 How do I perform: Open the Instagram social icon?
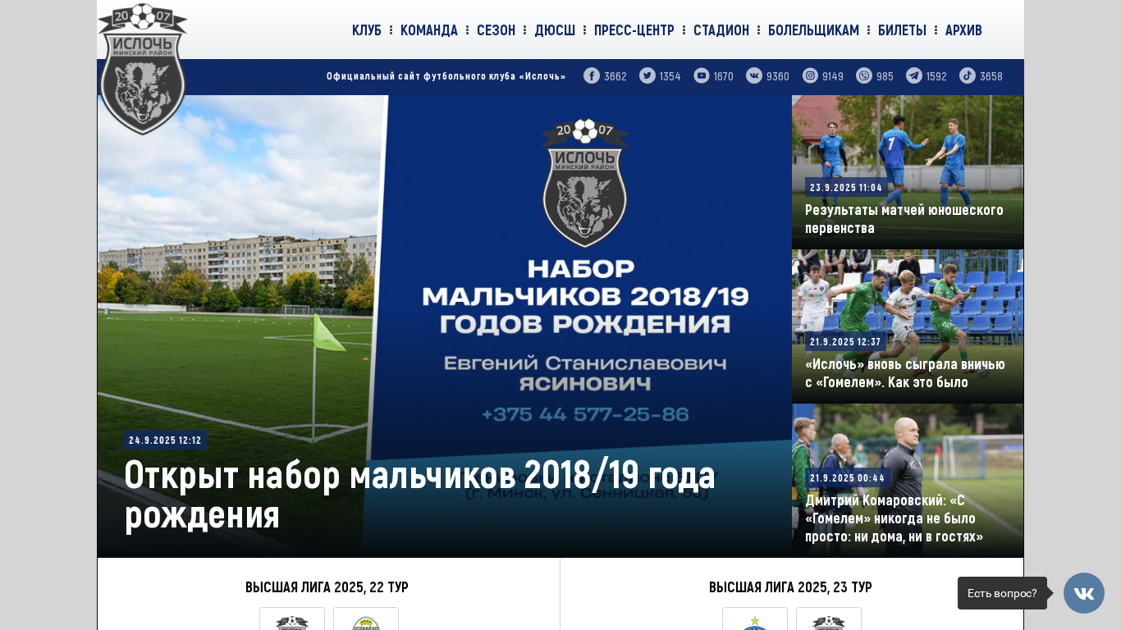tap(811, 75)
